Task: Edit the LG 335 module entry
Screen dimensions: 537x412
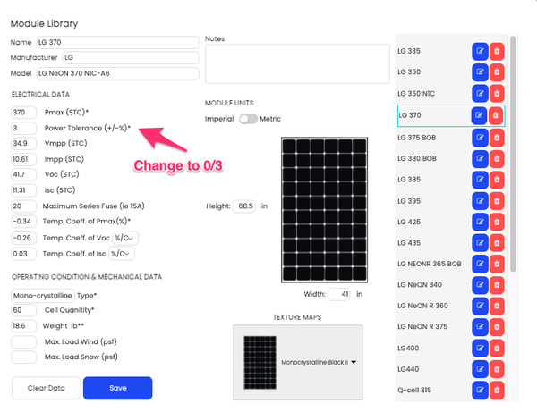Action: pyautogui.click(x=480, y=51)
